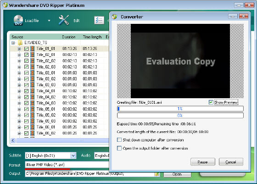This screenshot has width=257, height=184.
Task: Uncheck the Title_01_01 checkbox
Action: (x=26, y=49)
